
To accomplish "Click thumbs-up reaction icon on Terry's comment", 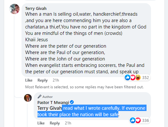I will point(128,77).
